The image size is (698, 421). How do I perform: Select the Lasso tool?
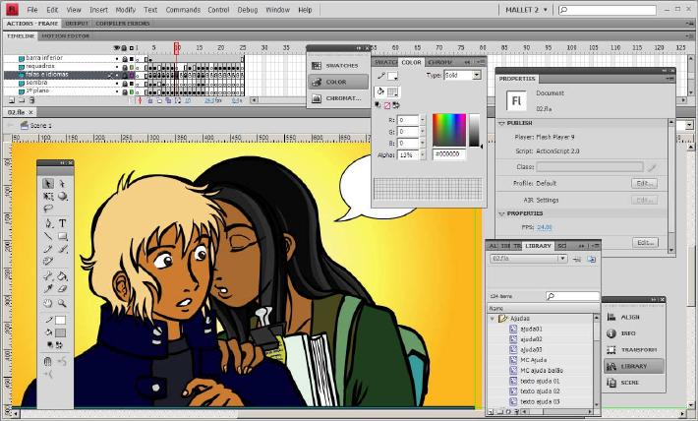tap(48, 209)
